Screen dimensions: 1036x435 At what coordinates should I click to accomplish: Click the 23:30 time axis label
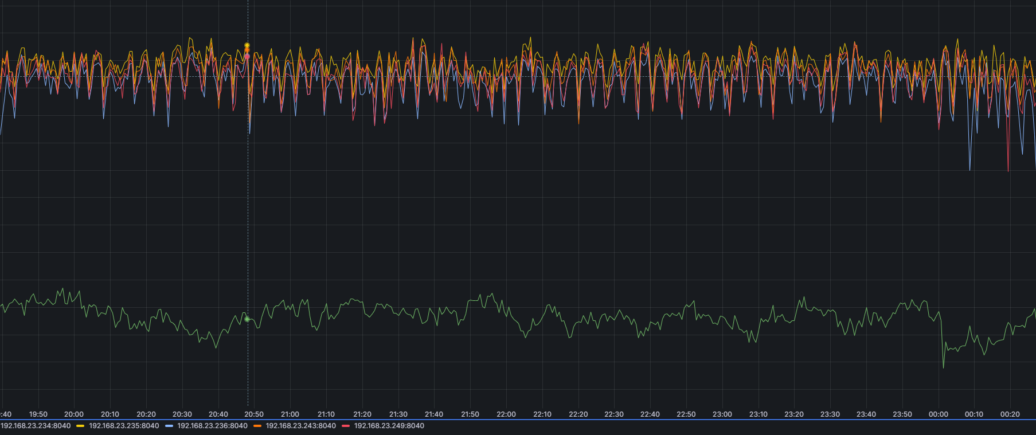pyautogui.click(x=830, y=414)
